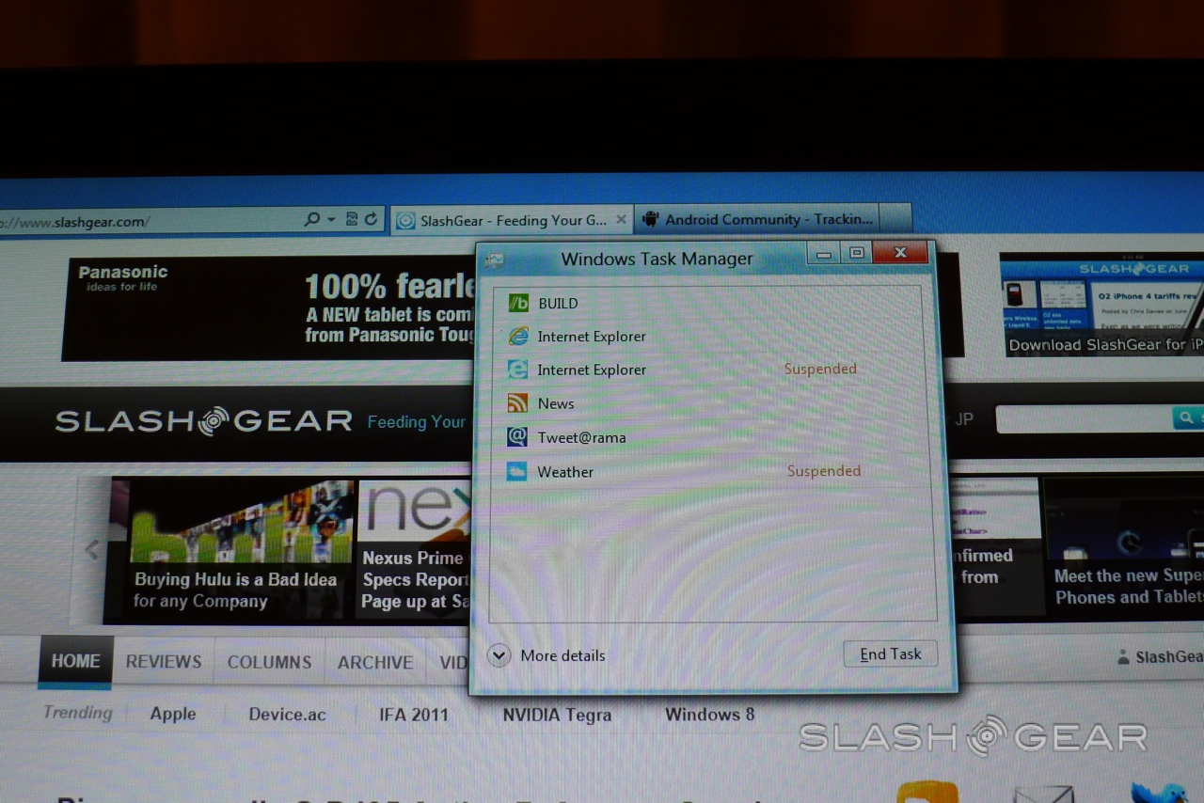Open the Panasonic tablet banner ad
The width and height of the screenshot is (1204, 803).
(269, 308)
